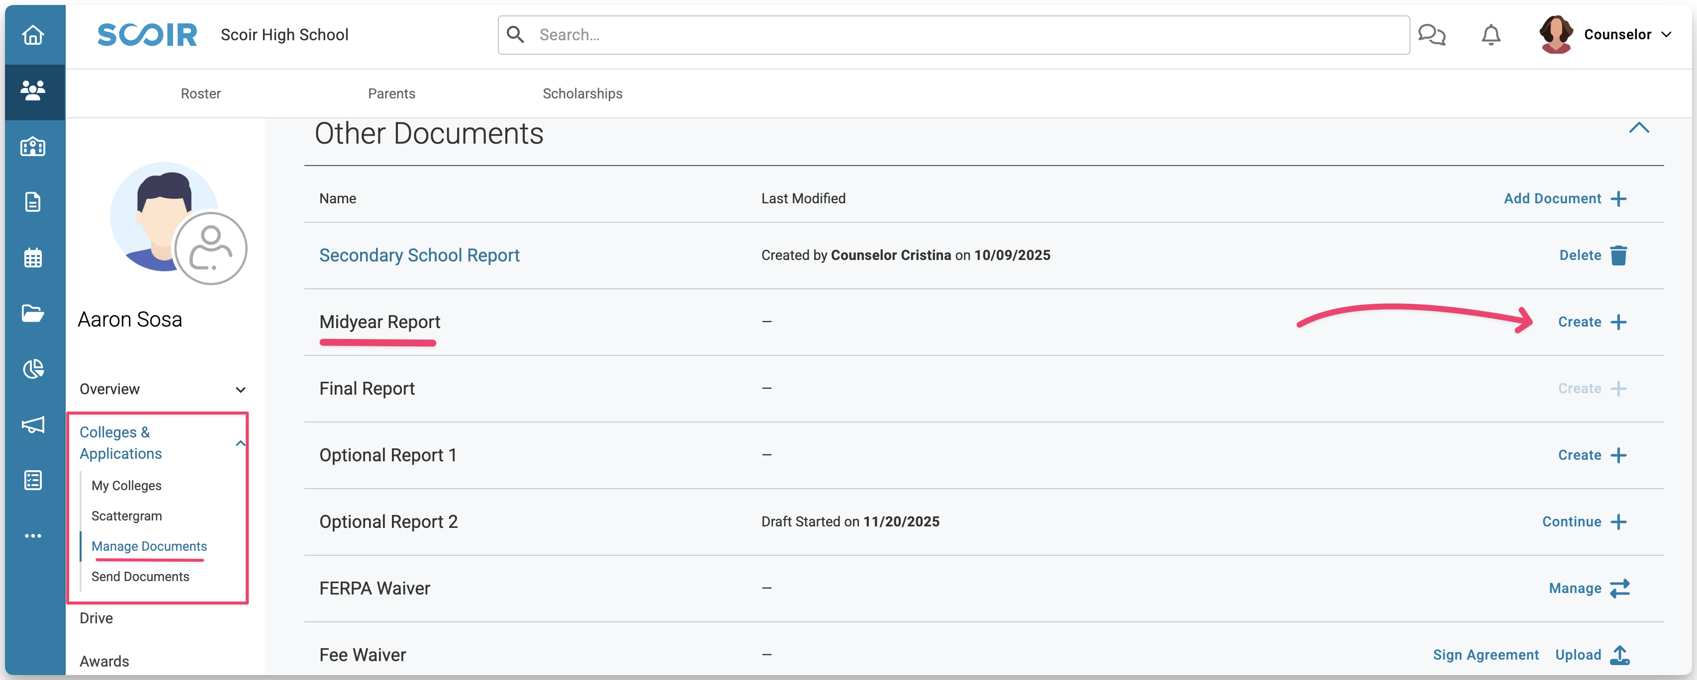The height and width of the screenshot is (680, 1697).
Task: Open notifications bell icon
Action: pos(1491,35)
